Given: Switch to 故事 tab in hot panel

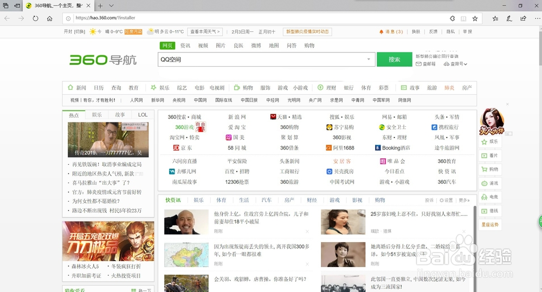Looking at the screenshot, I should (120, 115).
